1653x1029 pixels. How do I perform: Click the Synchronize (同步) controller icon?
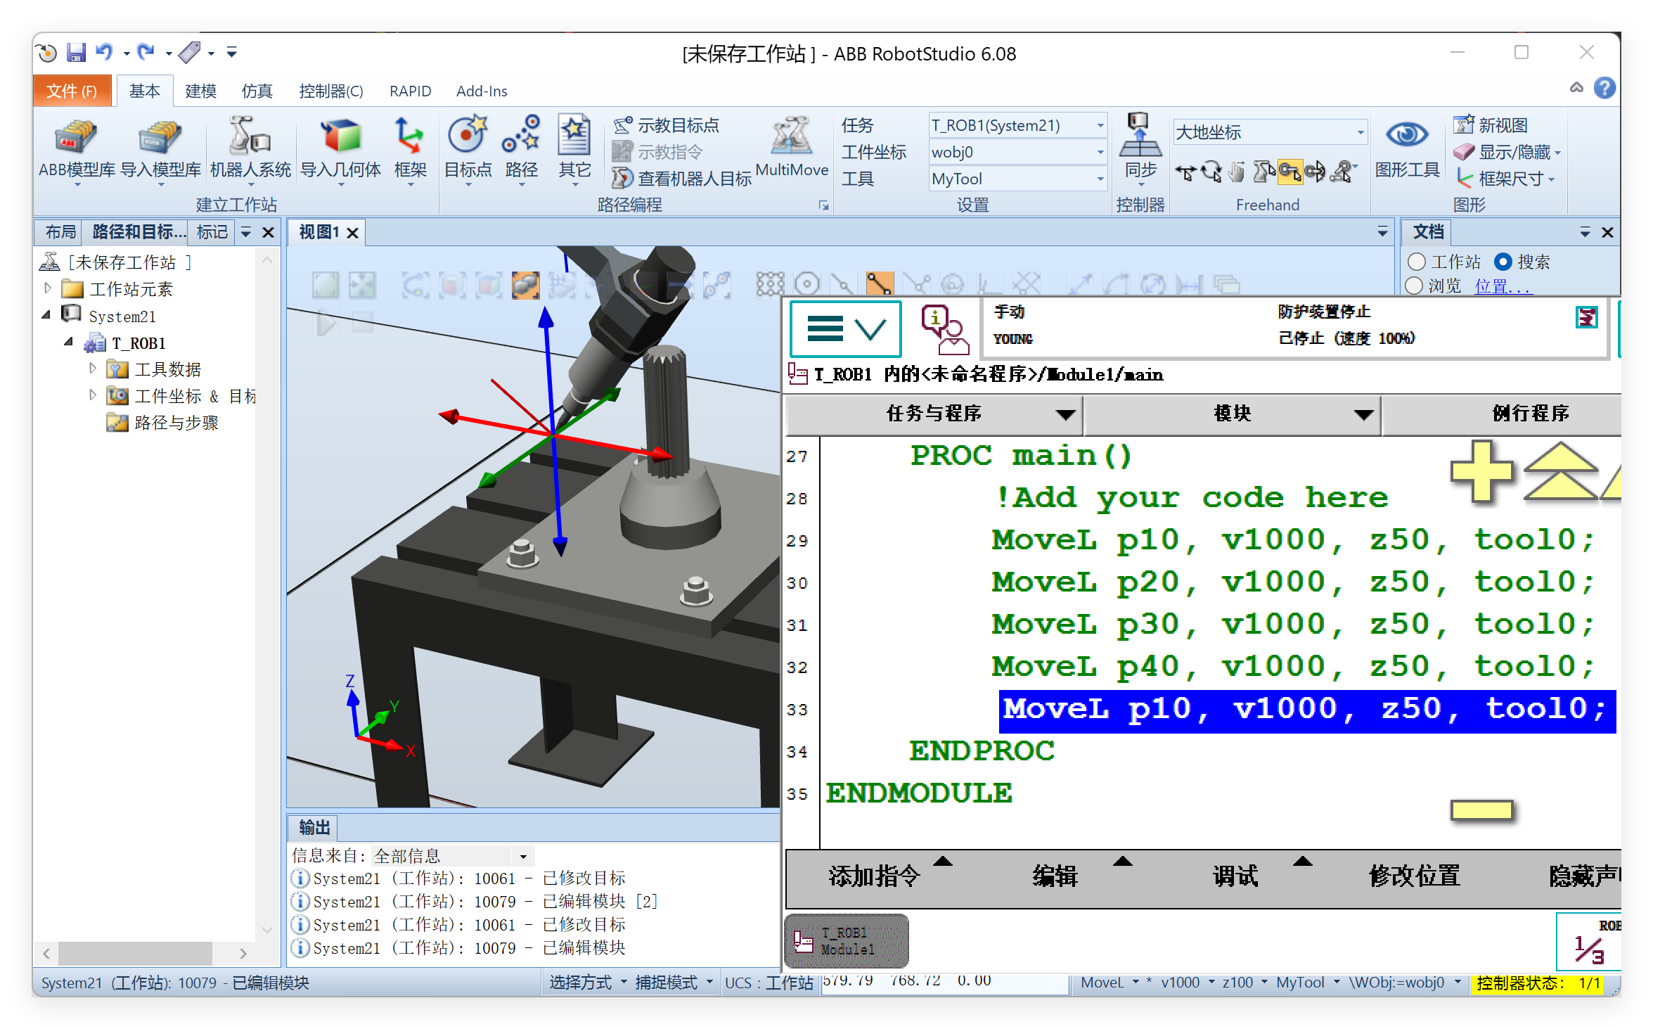click(x=1140, y=135)
